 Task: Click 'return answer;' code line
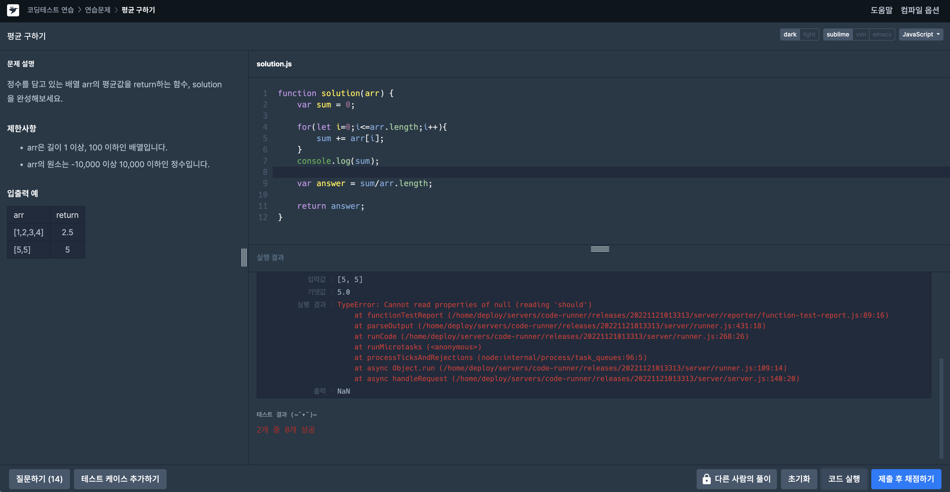click(x=330, y=206)
